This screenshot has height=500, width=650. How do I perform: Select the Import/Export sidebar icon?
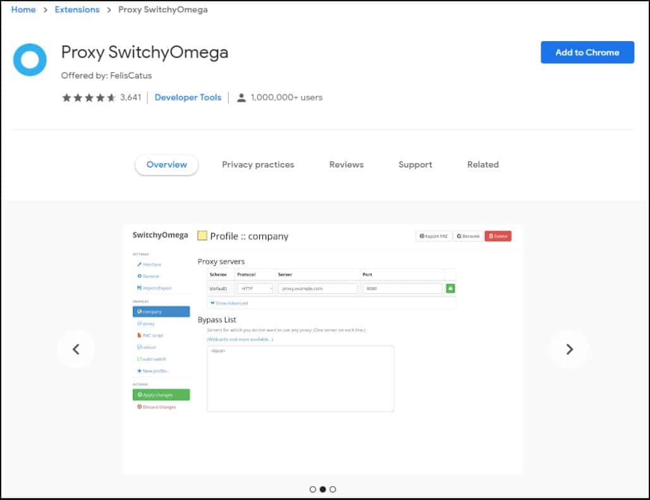point(139,287)
